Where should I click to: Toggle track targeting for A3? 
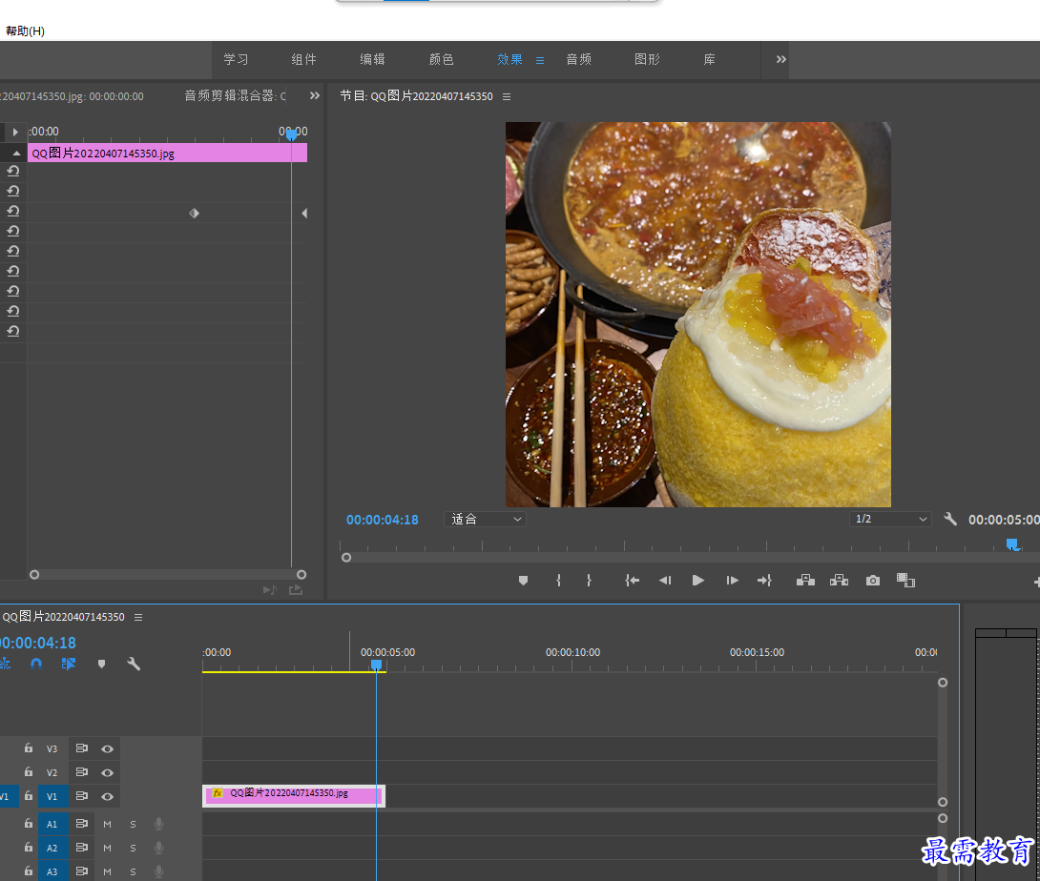52,871
